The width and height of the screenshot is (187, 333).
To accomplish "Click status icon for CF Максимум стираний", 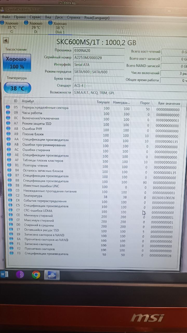I will [11, 220].
